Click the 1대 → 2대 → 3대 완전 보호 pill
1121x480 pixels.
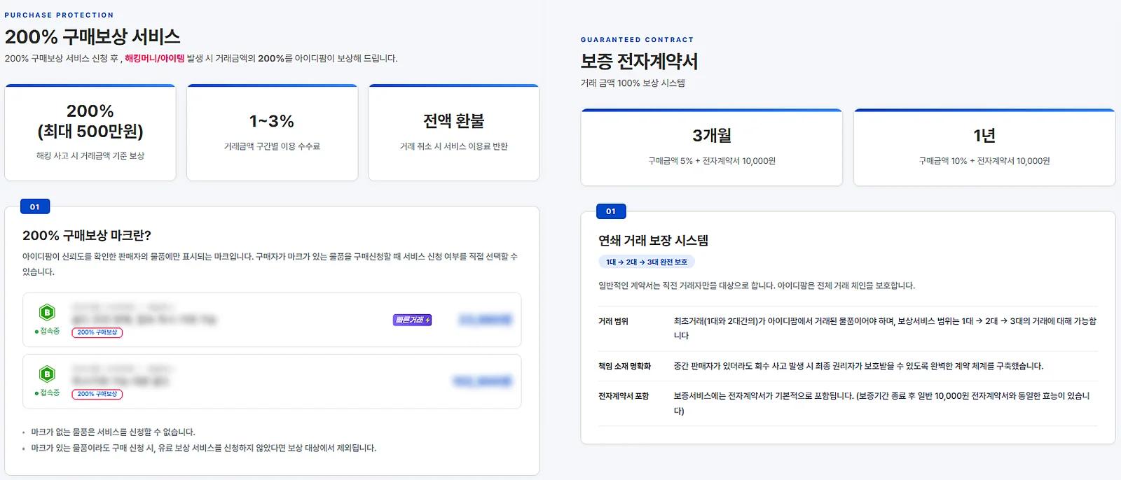(x=647, y=262)
